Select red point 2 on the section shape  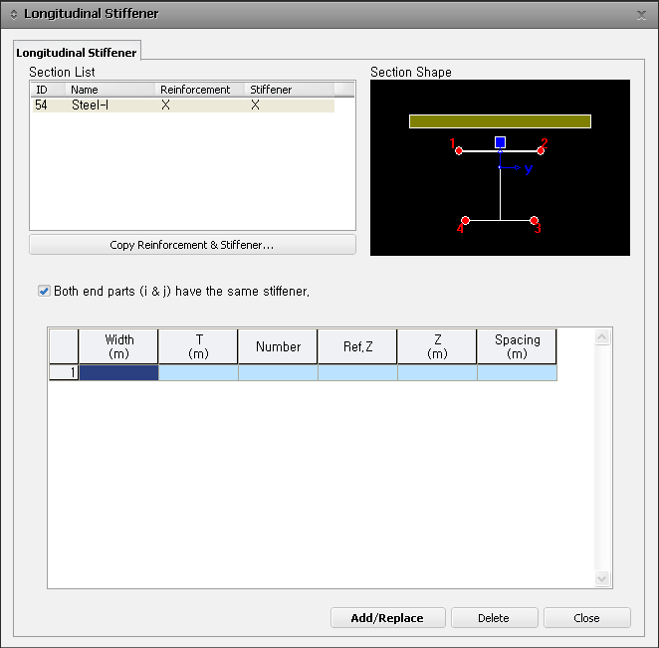click(541, 151)
